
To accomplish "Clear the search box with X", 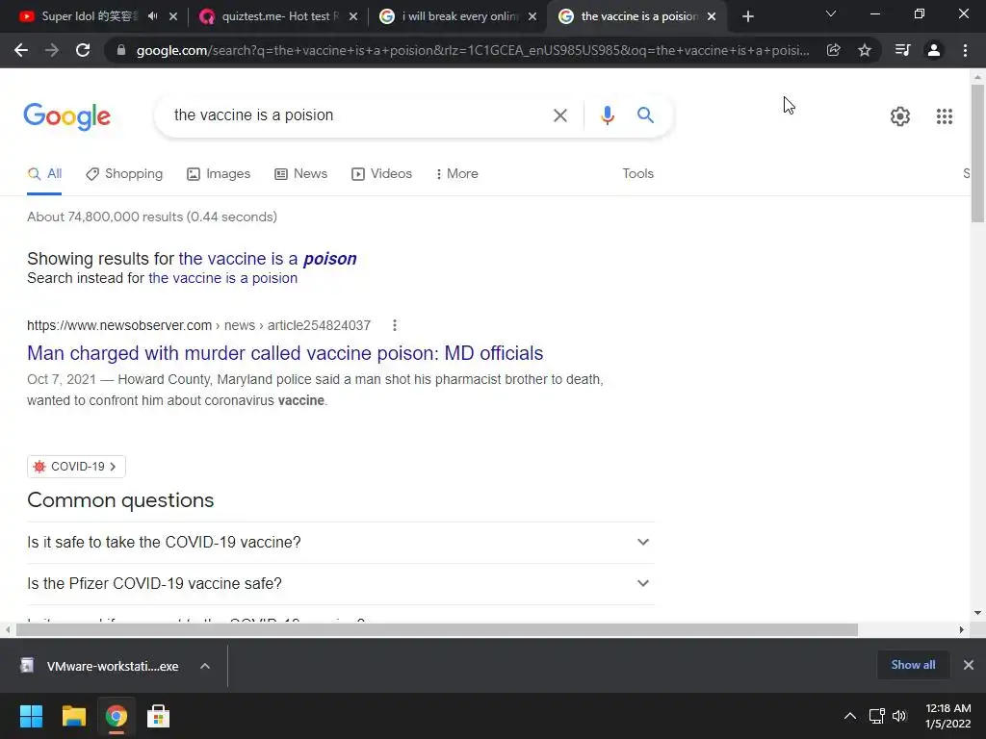I will [559, 115].
